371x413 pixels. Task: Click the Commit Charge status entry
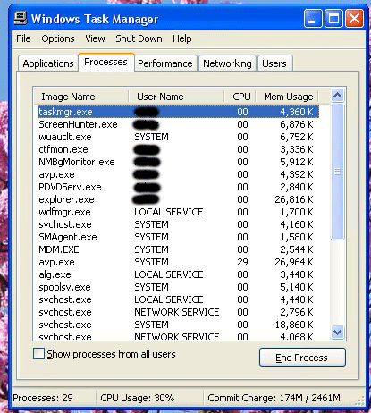[274, 398]
